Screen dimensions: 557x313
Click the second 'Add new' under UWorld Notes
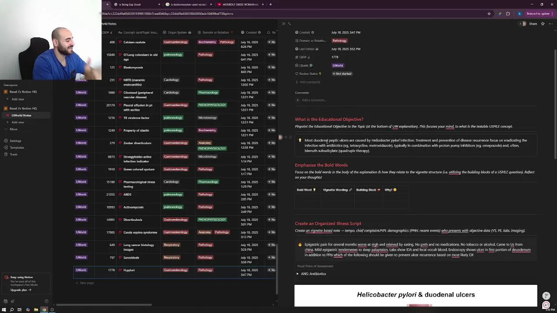tap(17, 122)
